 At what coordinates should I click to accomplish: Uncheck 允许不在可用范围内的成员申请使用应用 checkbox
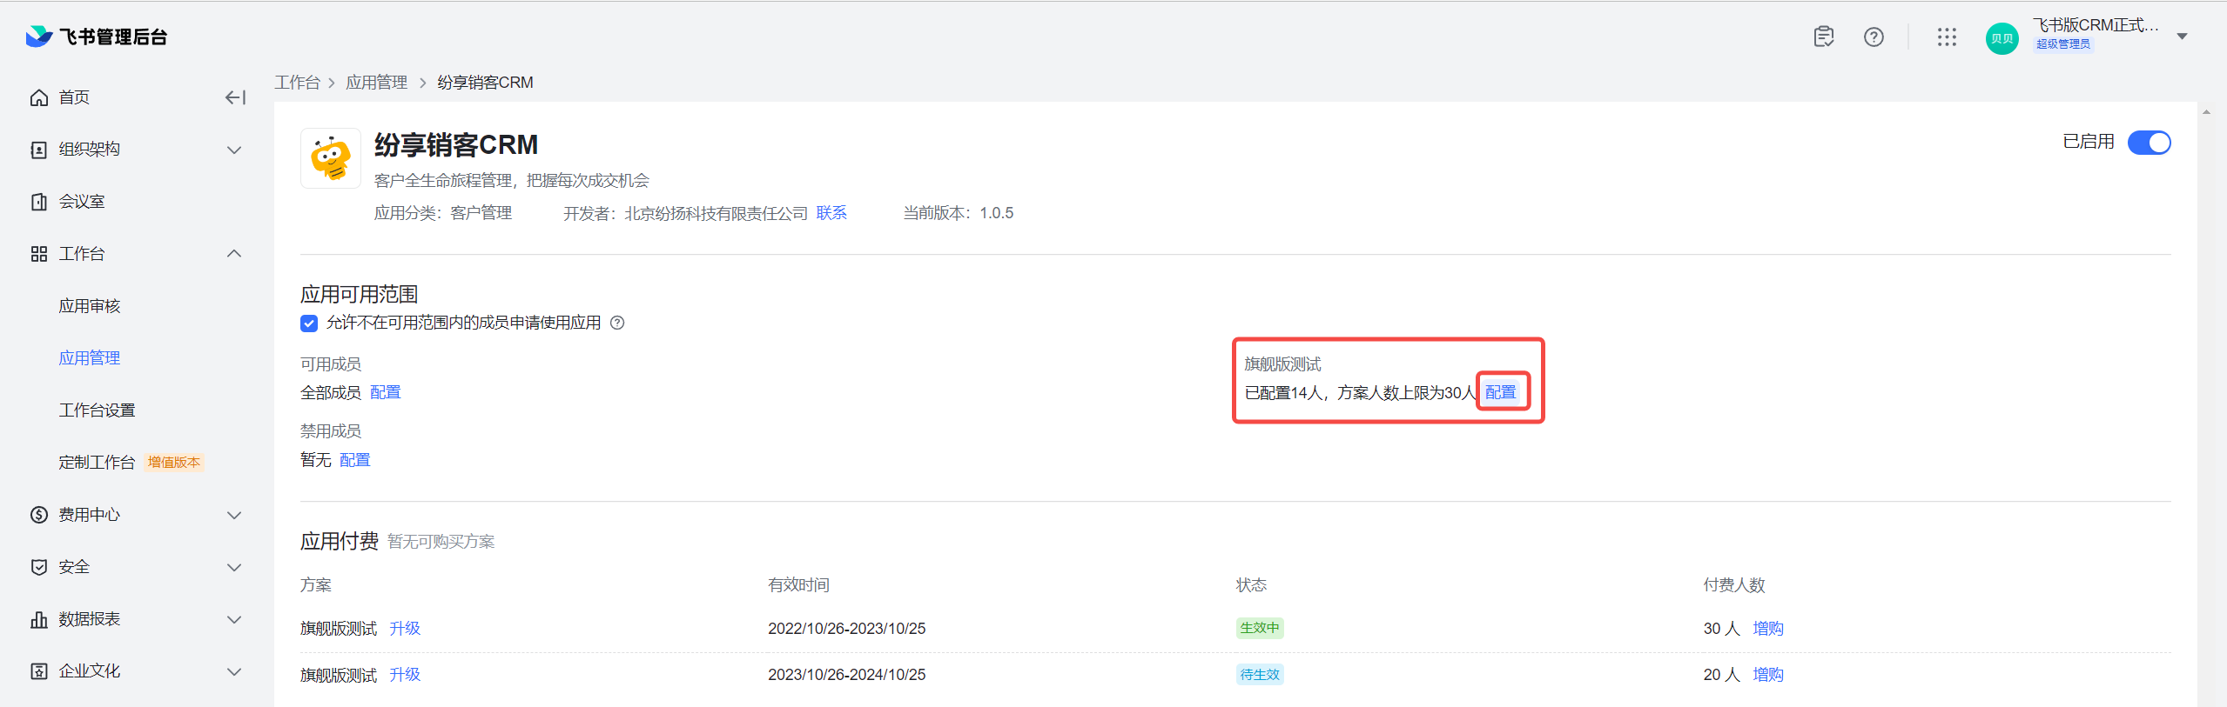pos(309,323)
